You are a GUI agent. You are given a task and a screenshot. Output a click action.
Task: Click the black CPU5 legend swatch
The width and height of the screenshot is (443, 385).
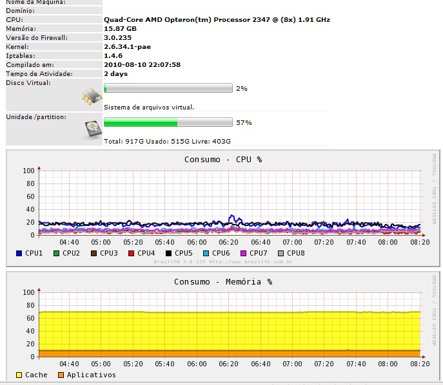(168, 253)
